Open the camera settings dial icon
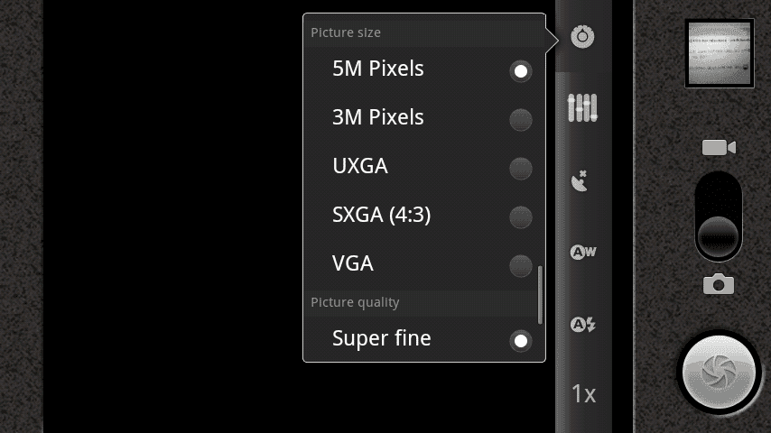 pos(582,37)
